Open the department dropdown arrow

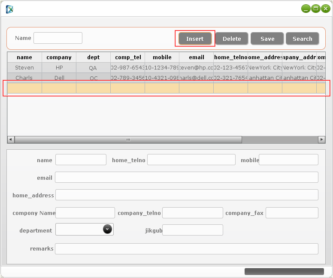tap(108, 230)
